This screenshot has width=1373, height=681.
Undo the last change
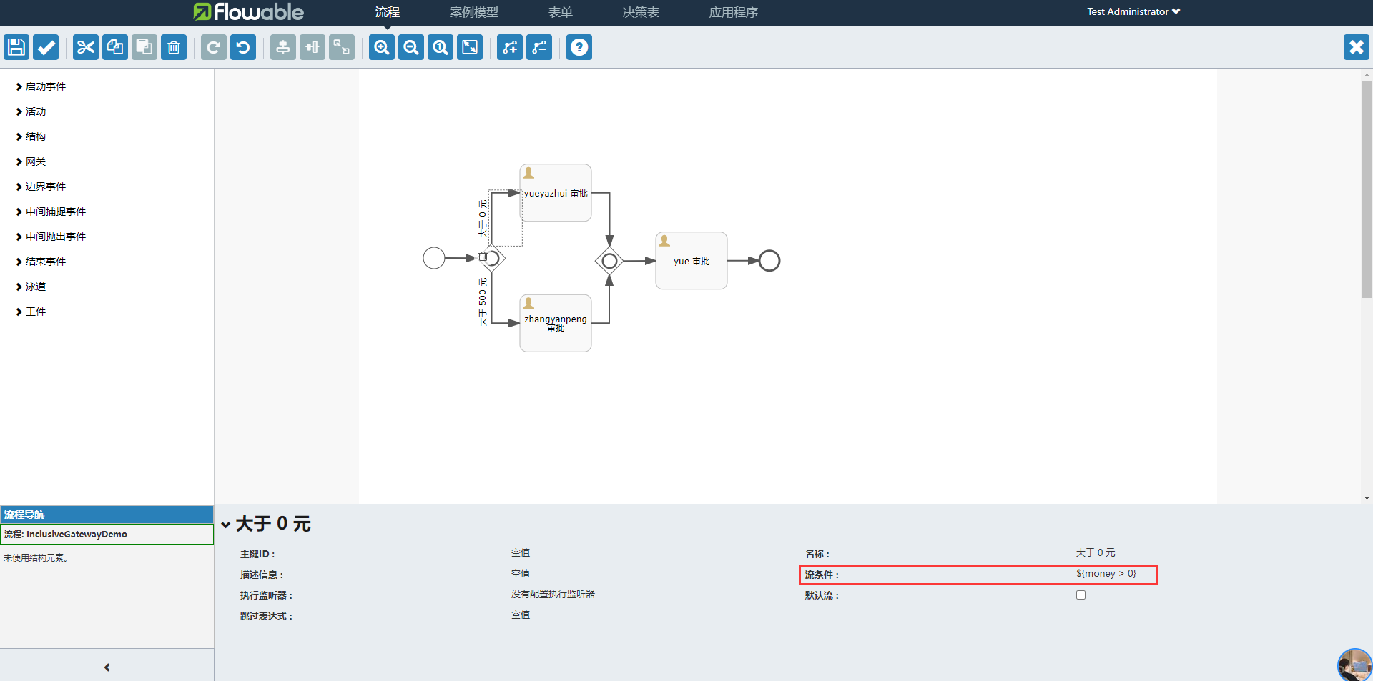coord(243,48)
